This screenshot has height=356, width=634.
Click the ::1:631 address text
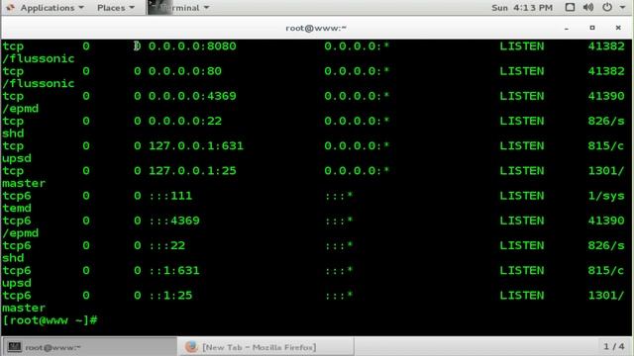click(x=174, y=270)
